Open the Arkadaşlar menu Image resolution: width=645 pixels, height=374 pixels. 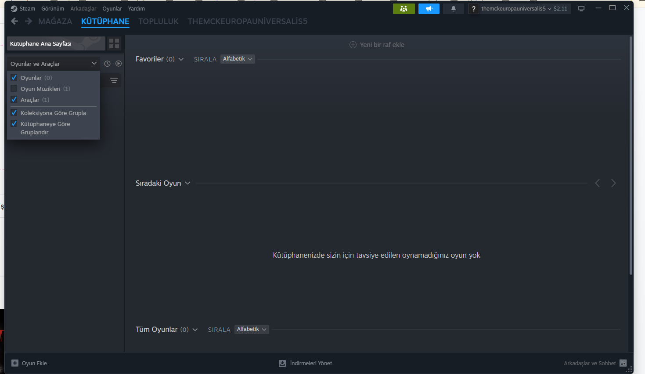pyautogui.click(x=83, y=9)
